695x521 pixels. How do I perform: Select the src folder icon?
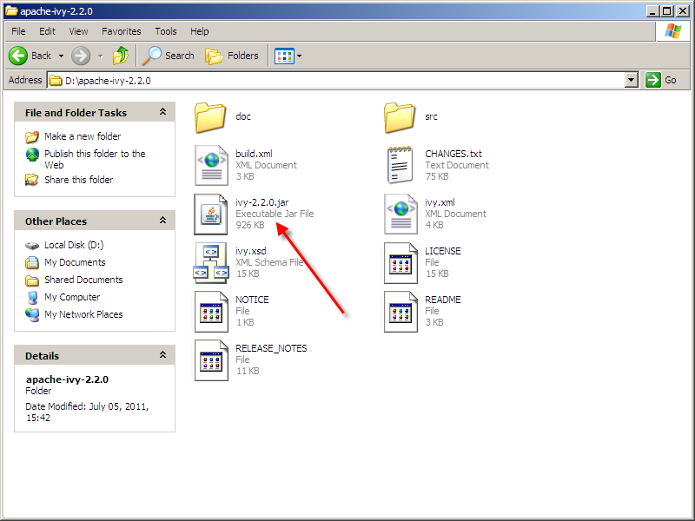pyautogui.click(x=400, y=117)
